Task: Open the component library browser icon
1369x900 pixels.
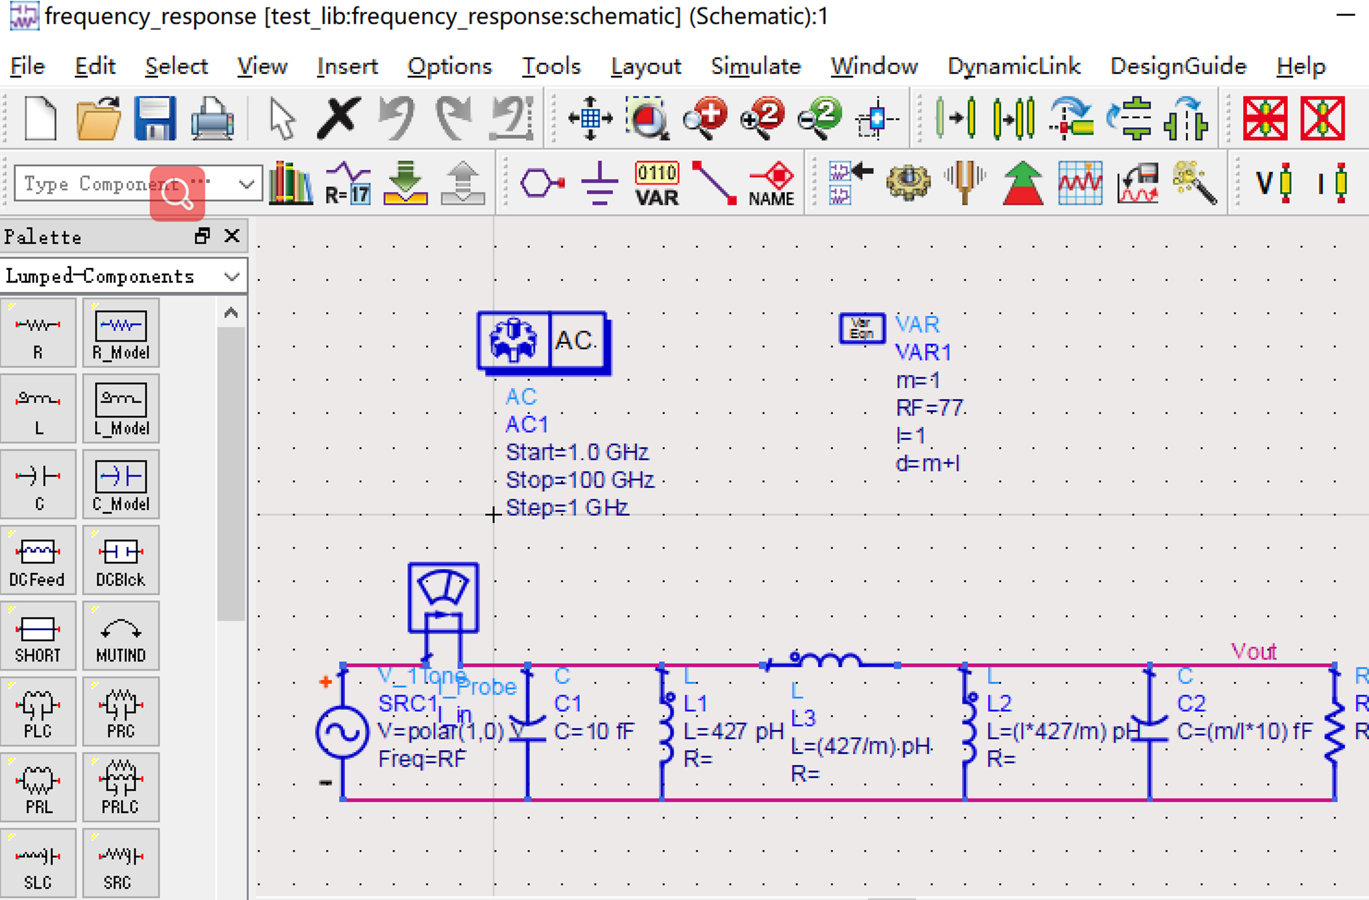Action: click(291, 183)
